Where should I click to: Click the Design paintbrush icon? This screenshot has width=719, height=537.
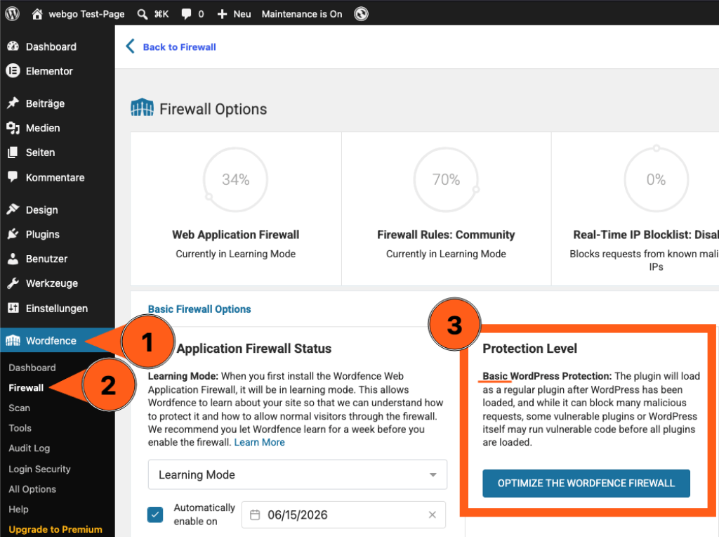(x=13, y=209)
